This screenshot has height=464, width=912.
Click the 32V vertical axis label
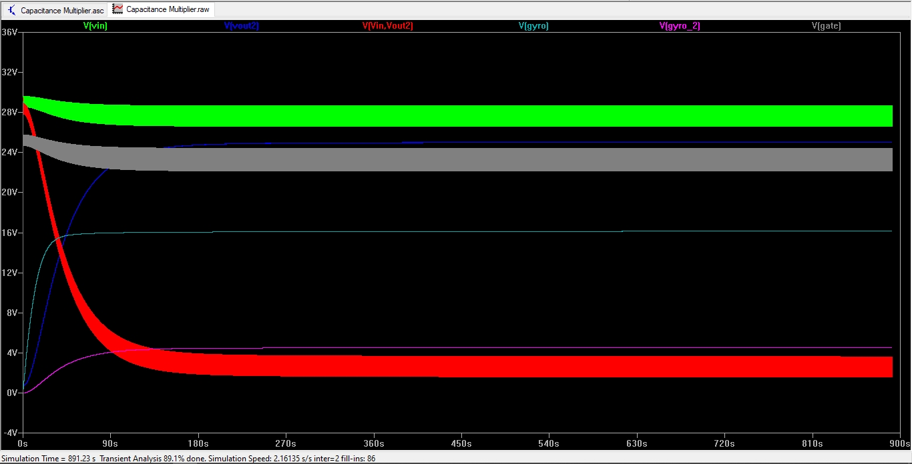9,72
